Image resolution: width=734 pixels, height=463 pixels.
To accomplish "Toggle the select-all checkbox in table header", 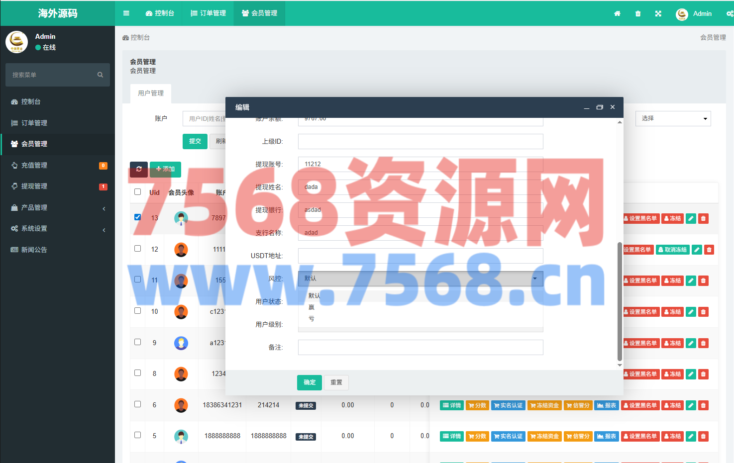I will [138, 192].
